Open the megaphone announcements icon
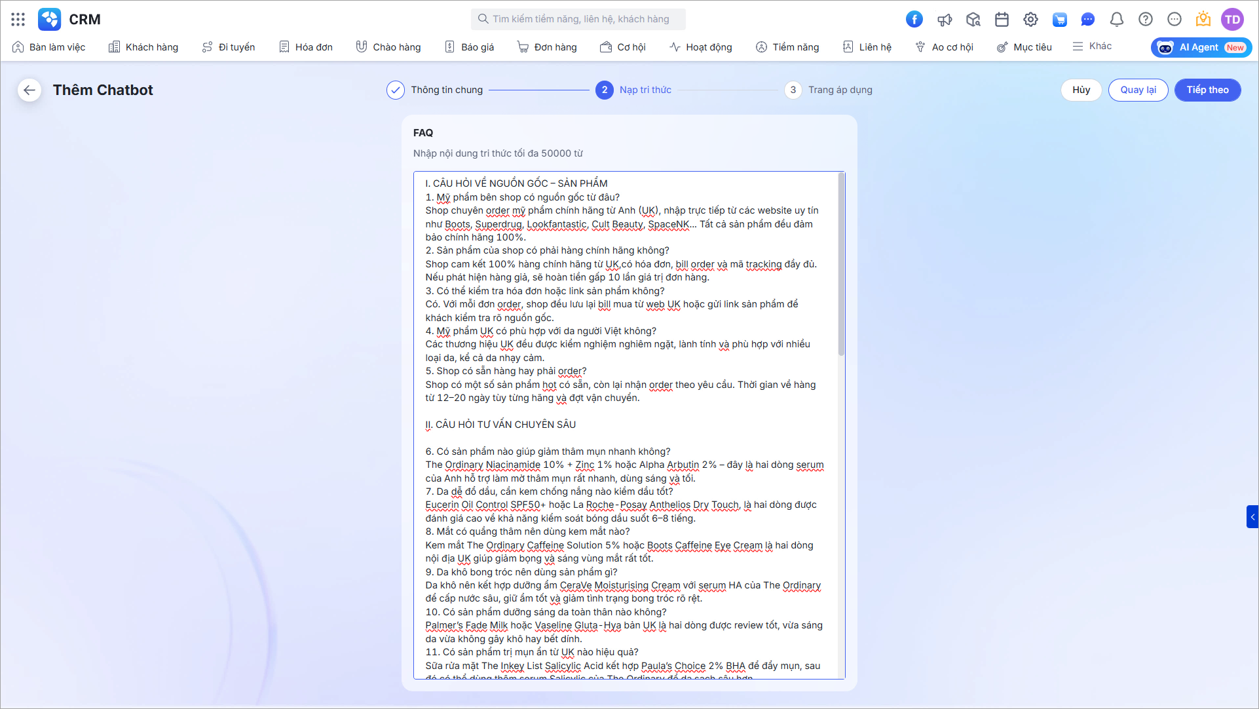Screen dimensions: 1259x709 (944, 19)
